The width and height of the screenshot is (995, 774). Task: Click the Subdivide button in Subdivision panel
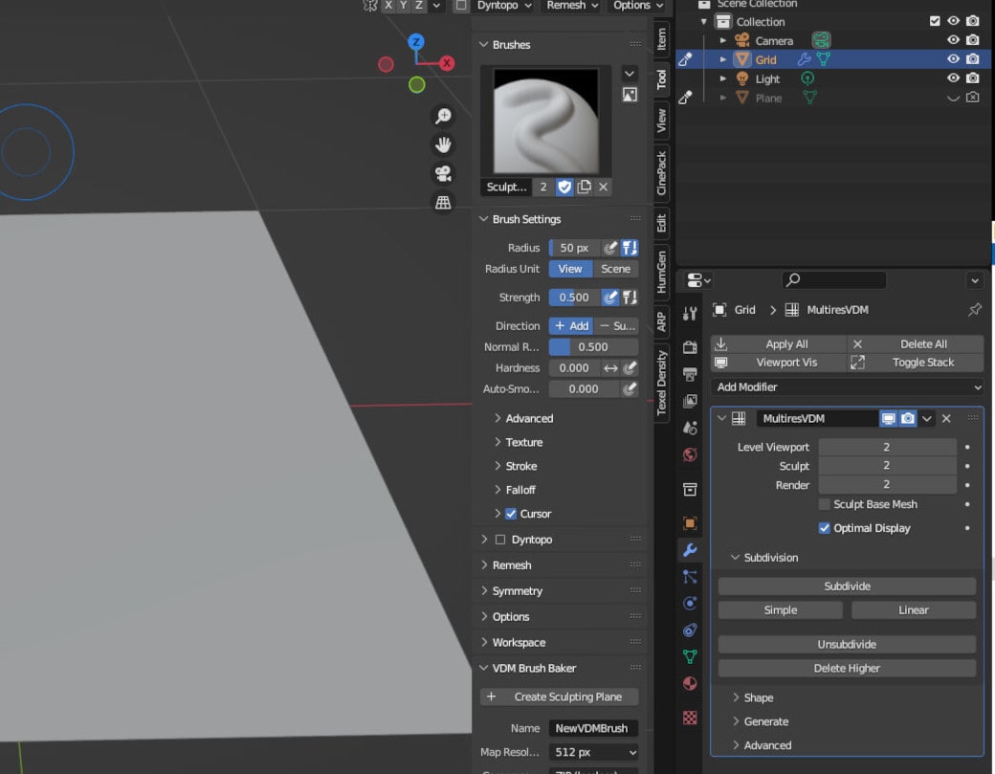click(x=846, y=586)
